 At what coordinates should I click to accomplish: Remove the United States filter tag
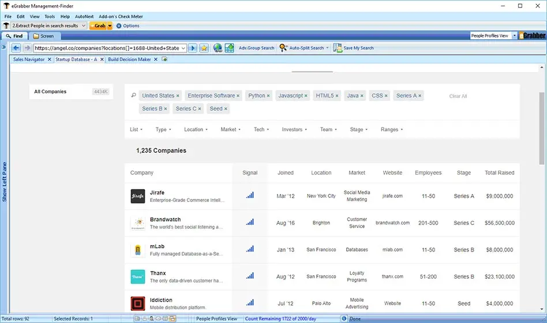pyautogui.click(x=178, y=96)
